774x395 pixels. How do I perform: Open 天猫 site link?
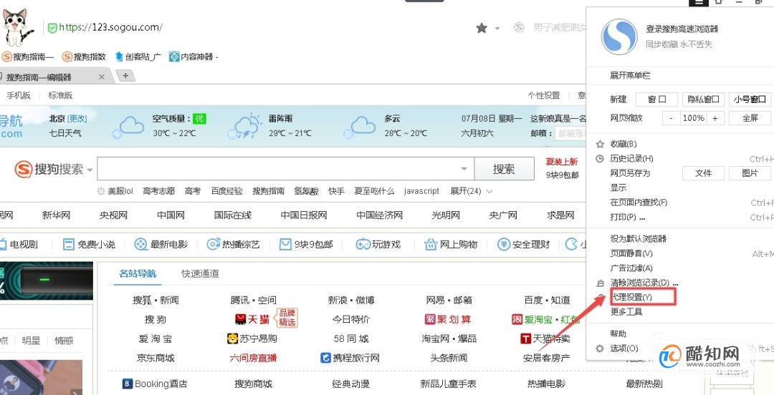coord(252,319)
